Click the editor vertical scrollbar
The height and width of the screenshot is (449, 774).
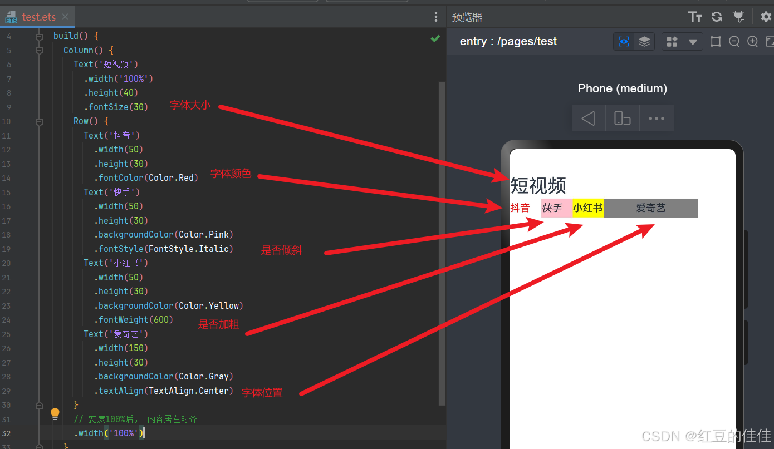442,244
